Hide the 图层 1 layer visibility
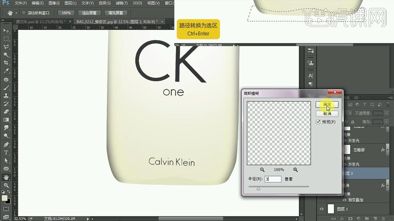Screen dimensions: 394x221 [x=322, y=209]
